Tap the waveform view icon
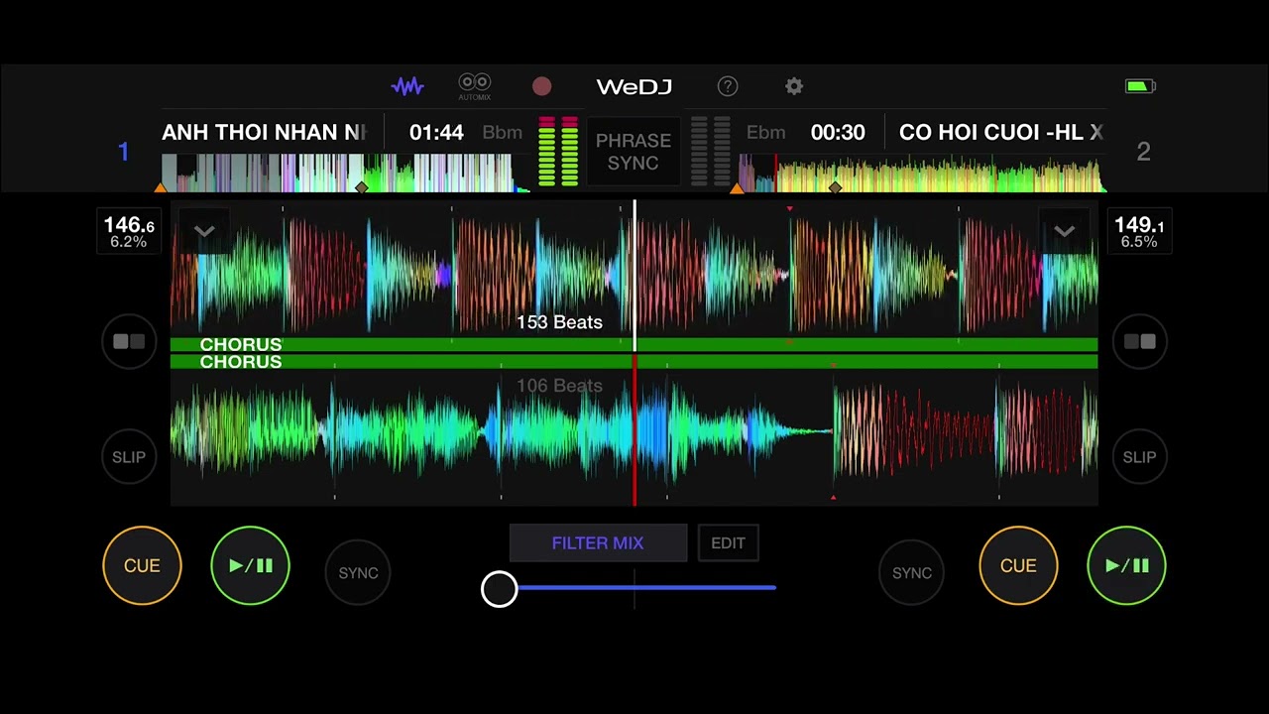This screenshot has height=714, width=1269. coord(407,86)
